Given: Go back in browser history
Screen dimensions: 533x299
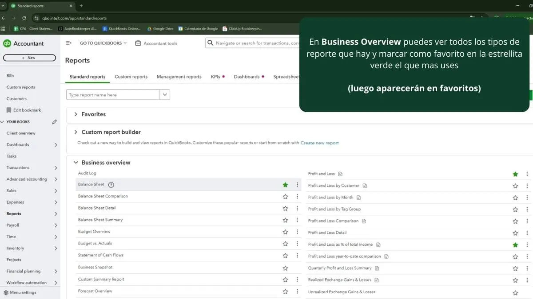Looking at the screenshot, I should (x=4, y=18).
